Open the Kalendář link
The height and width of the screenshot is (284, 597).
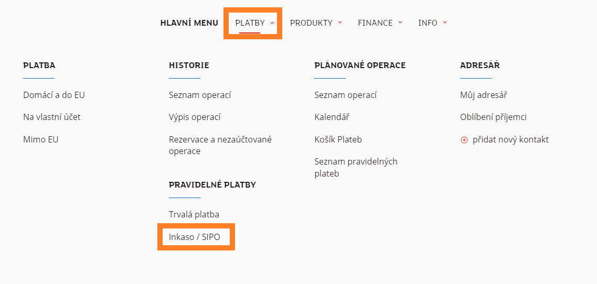[x=332, y=117]
